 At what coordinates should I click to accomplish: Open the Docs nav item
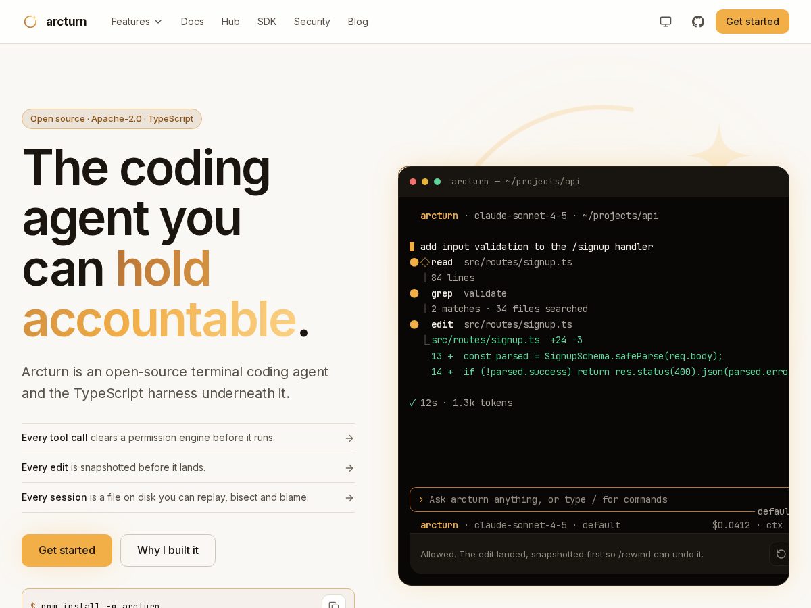[x=193, y=22]
